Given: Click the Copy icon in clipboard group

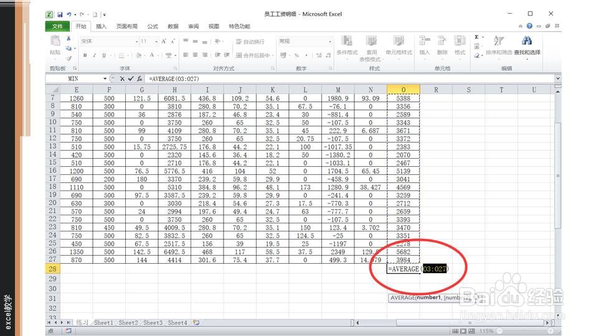Looking at the screenshot, I should (69, 49).
